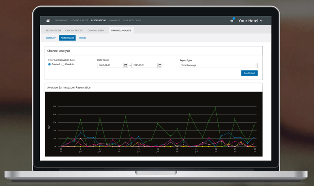Open the Channels navigation item
Screen dimensions: 314x186
coord(115,20)
